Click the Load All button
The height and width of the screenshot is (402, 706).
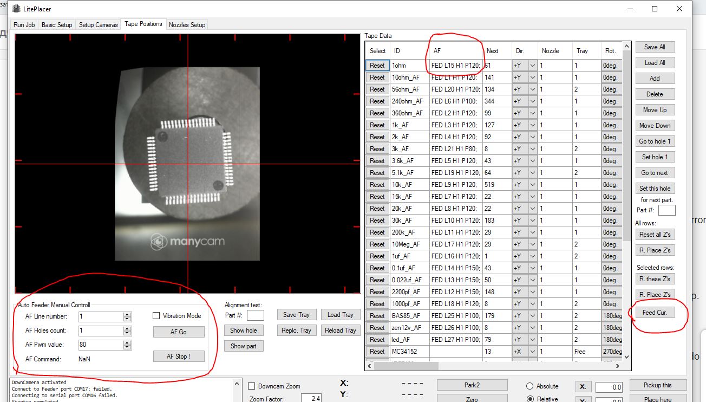click(x=655, y=63)
